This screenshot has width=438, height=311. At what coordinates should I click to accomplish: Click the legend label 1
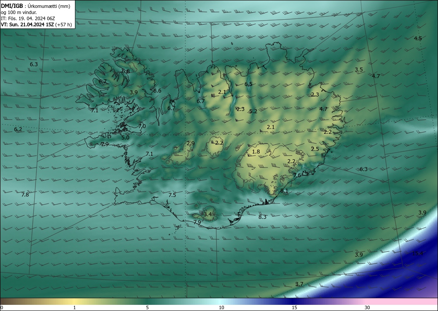click(x=74, y=307)
